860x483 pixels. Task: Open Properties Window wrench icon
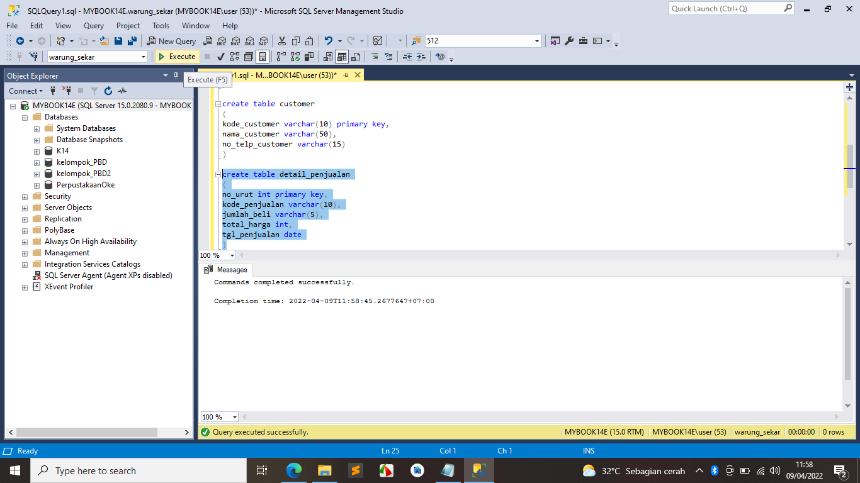569,41
